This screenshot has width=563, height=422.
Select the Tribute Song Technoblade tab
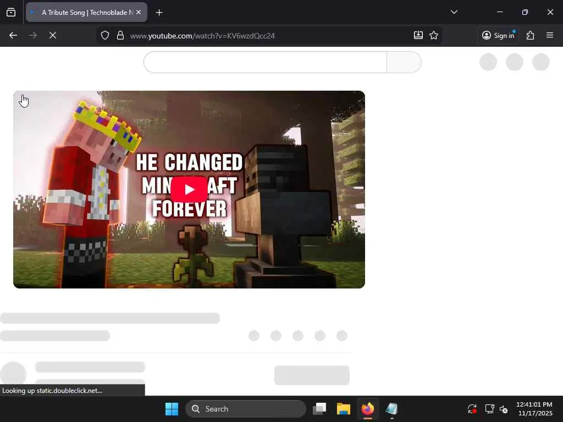[x=86, y=12]
